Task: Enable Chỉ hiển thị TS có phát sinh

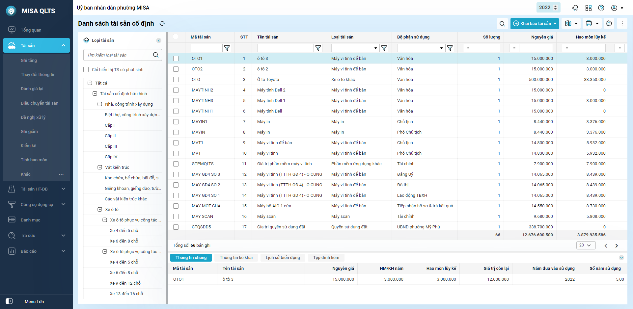Action: click(x=86, y=69)
